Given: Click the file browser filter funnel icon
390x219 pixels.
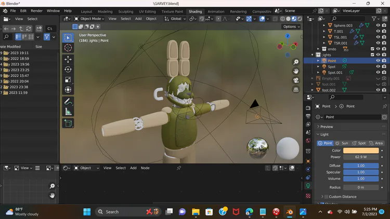Looking at the screenshot, I should [x=46, y=37].
